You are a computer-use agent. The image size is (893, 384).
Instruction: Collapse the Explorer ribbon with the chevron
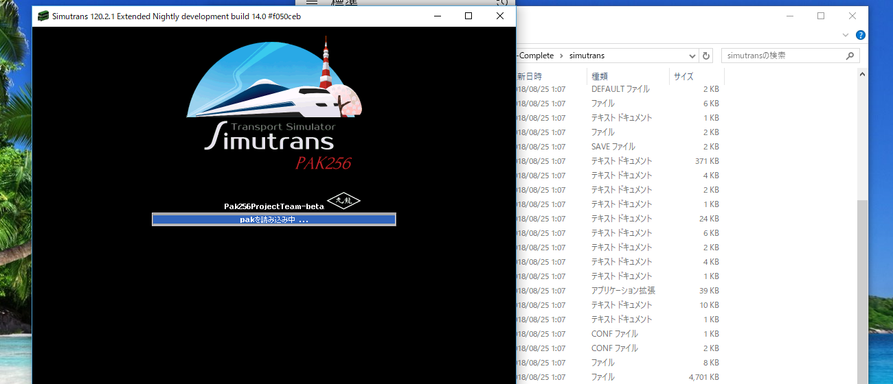click(x=846, y=35)
